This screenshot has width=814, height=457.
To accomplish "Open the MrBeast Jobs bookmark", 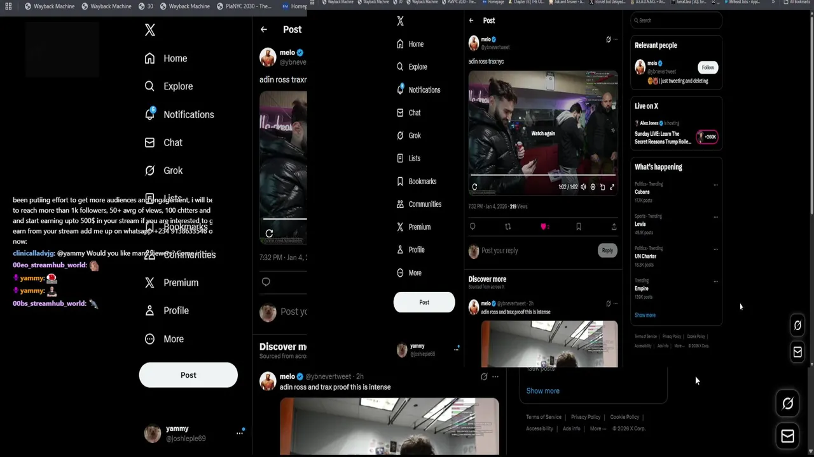I will [x=742, y=2].
